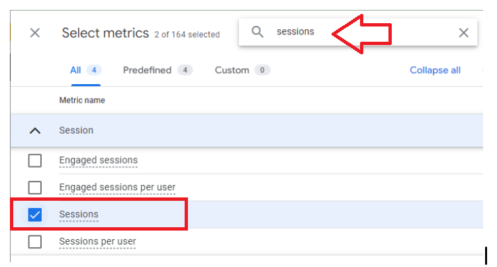Collapse the Session group chevron
497x267 pixels.
(x=35, y=131)
